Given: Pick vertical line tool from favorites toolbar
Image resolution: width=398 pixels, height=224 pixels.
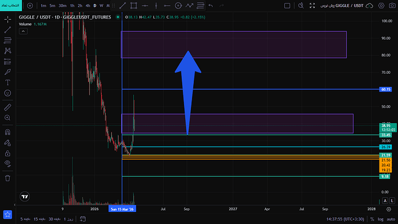Looking at the screenshot, I should click(x=156, y=6).
